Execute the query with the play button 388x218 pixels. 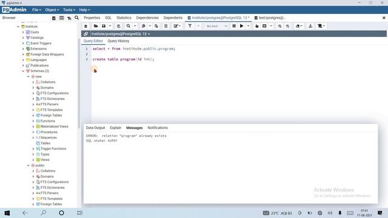[242, 26]
